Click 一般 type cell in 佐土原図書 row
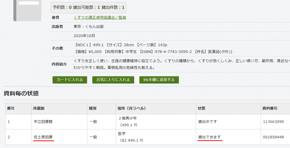This screenshot has height=148, width=290. coord(102,137)
